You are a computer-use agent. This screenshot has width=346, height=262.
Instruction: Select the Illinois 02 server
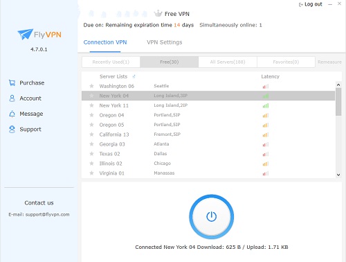208,164
